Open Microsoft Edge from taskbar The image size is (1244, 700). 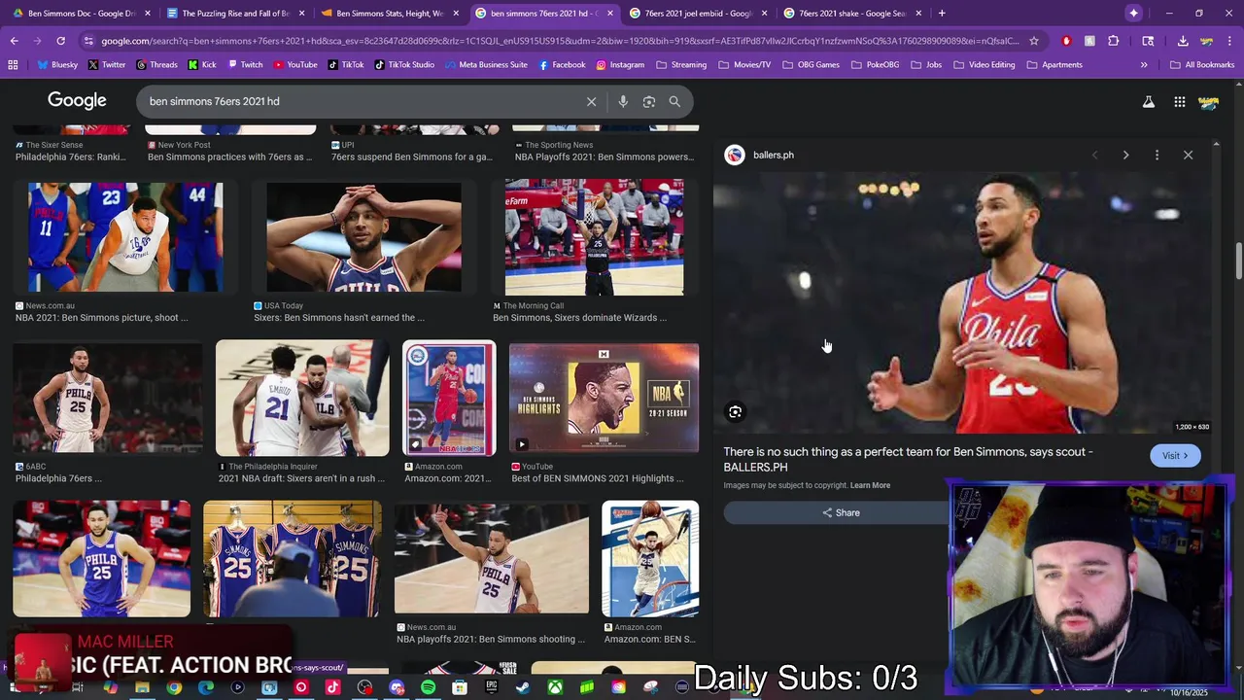[206, 687]
